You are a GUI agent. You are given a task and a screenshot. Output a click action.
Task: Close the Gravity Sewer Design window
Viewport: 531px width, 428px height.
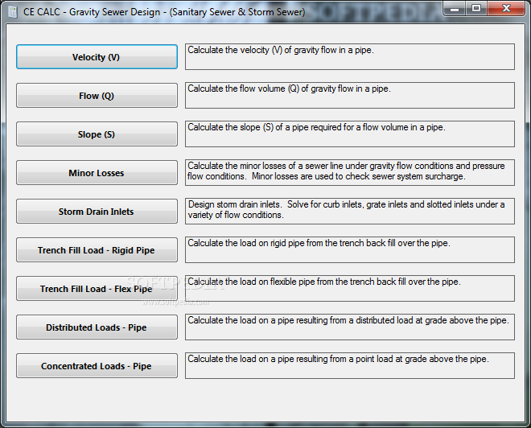(x=506, y=9)
